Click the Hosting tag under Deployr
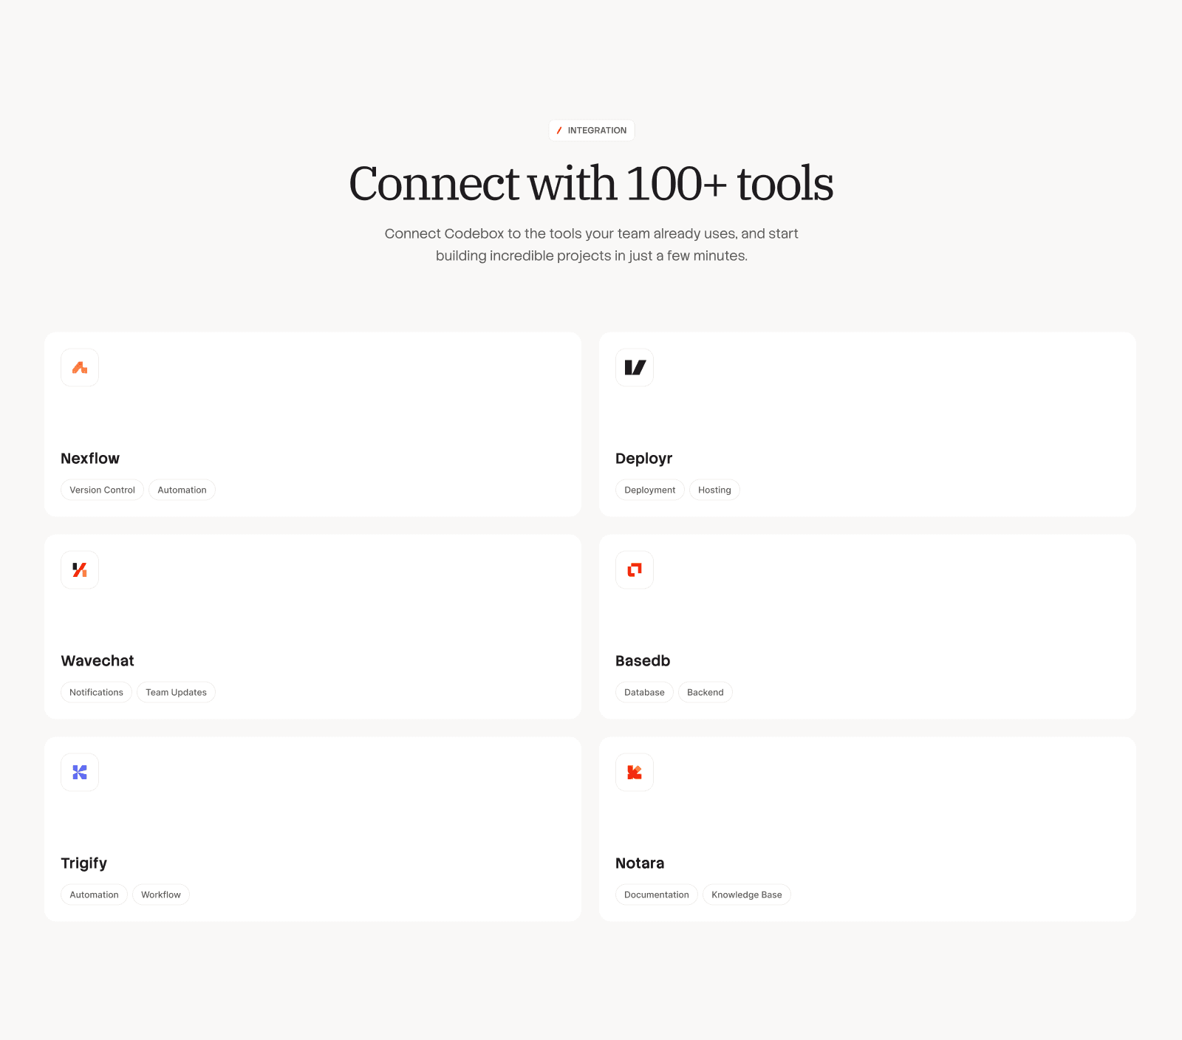1182x1040 pixels. point(714,490)
